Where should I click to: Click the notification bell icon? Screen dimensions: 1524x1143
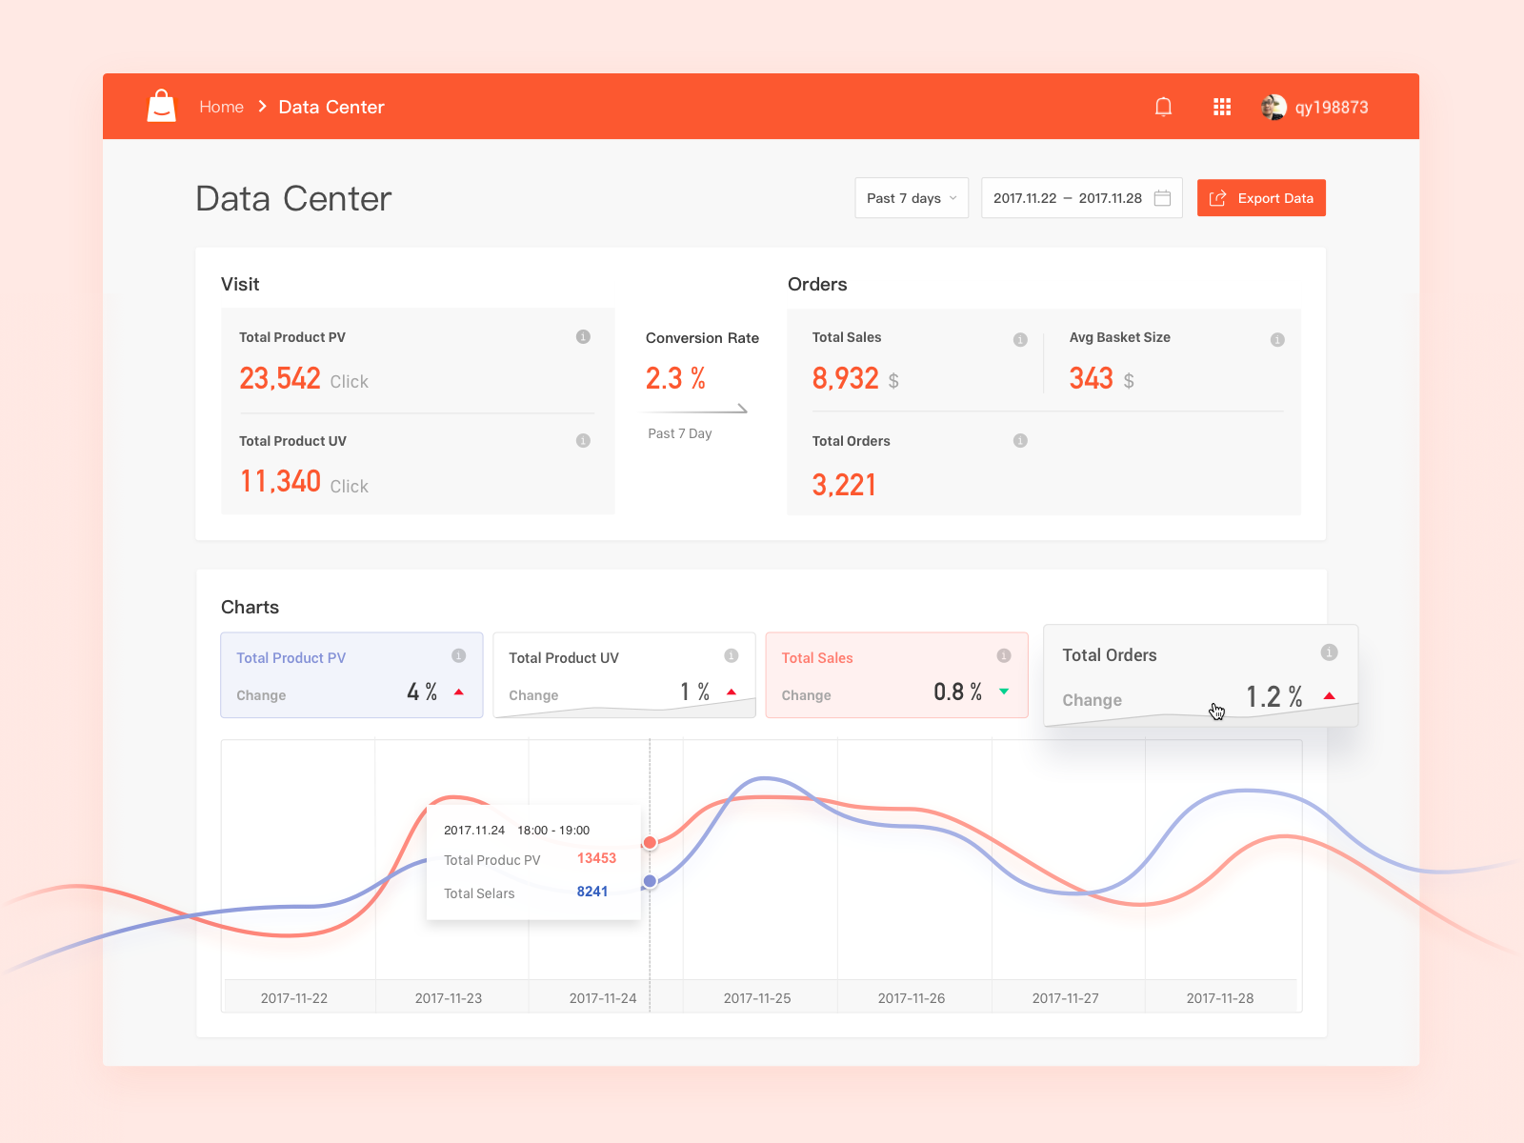pos(1163,107)
